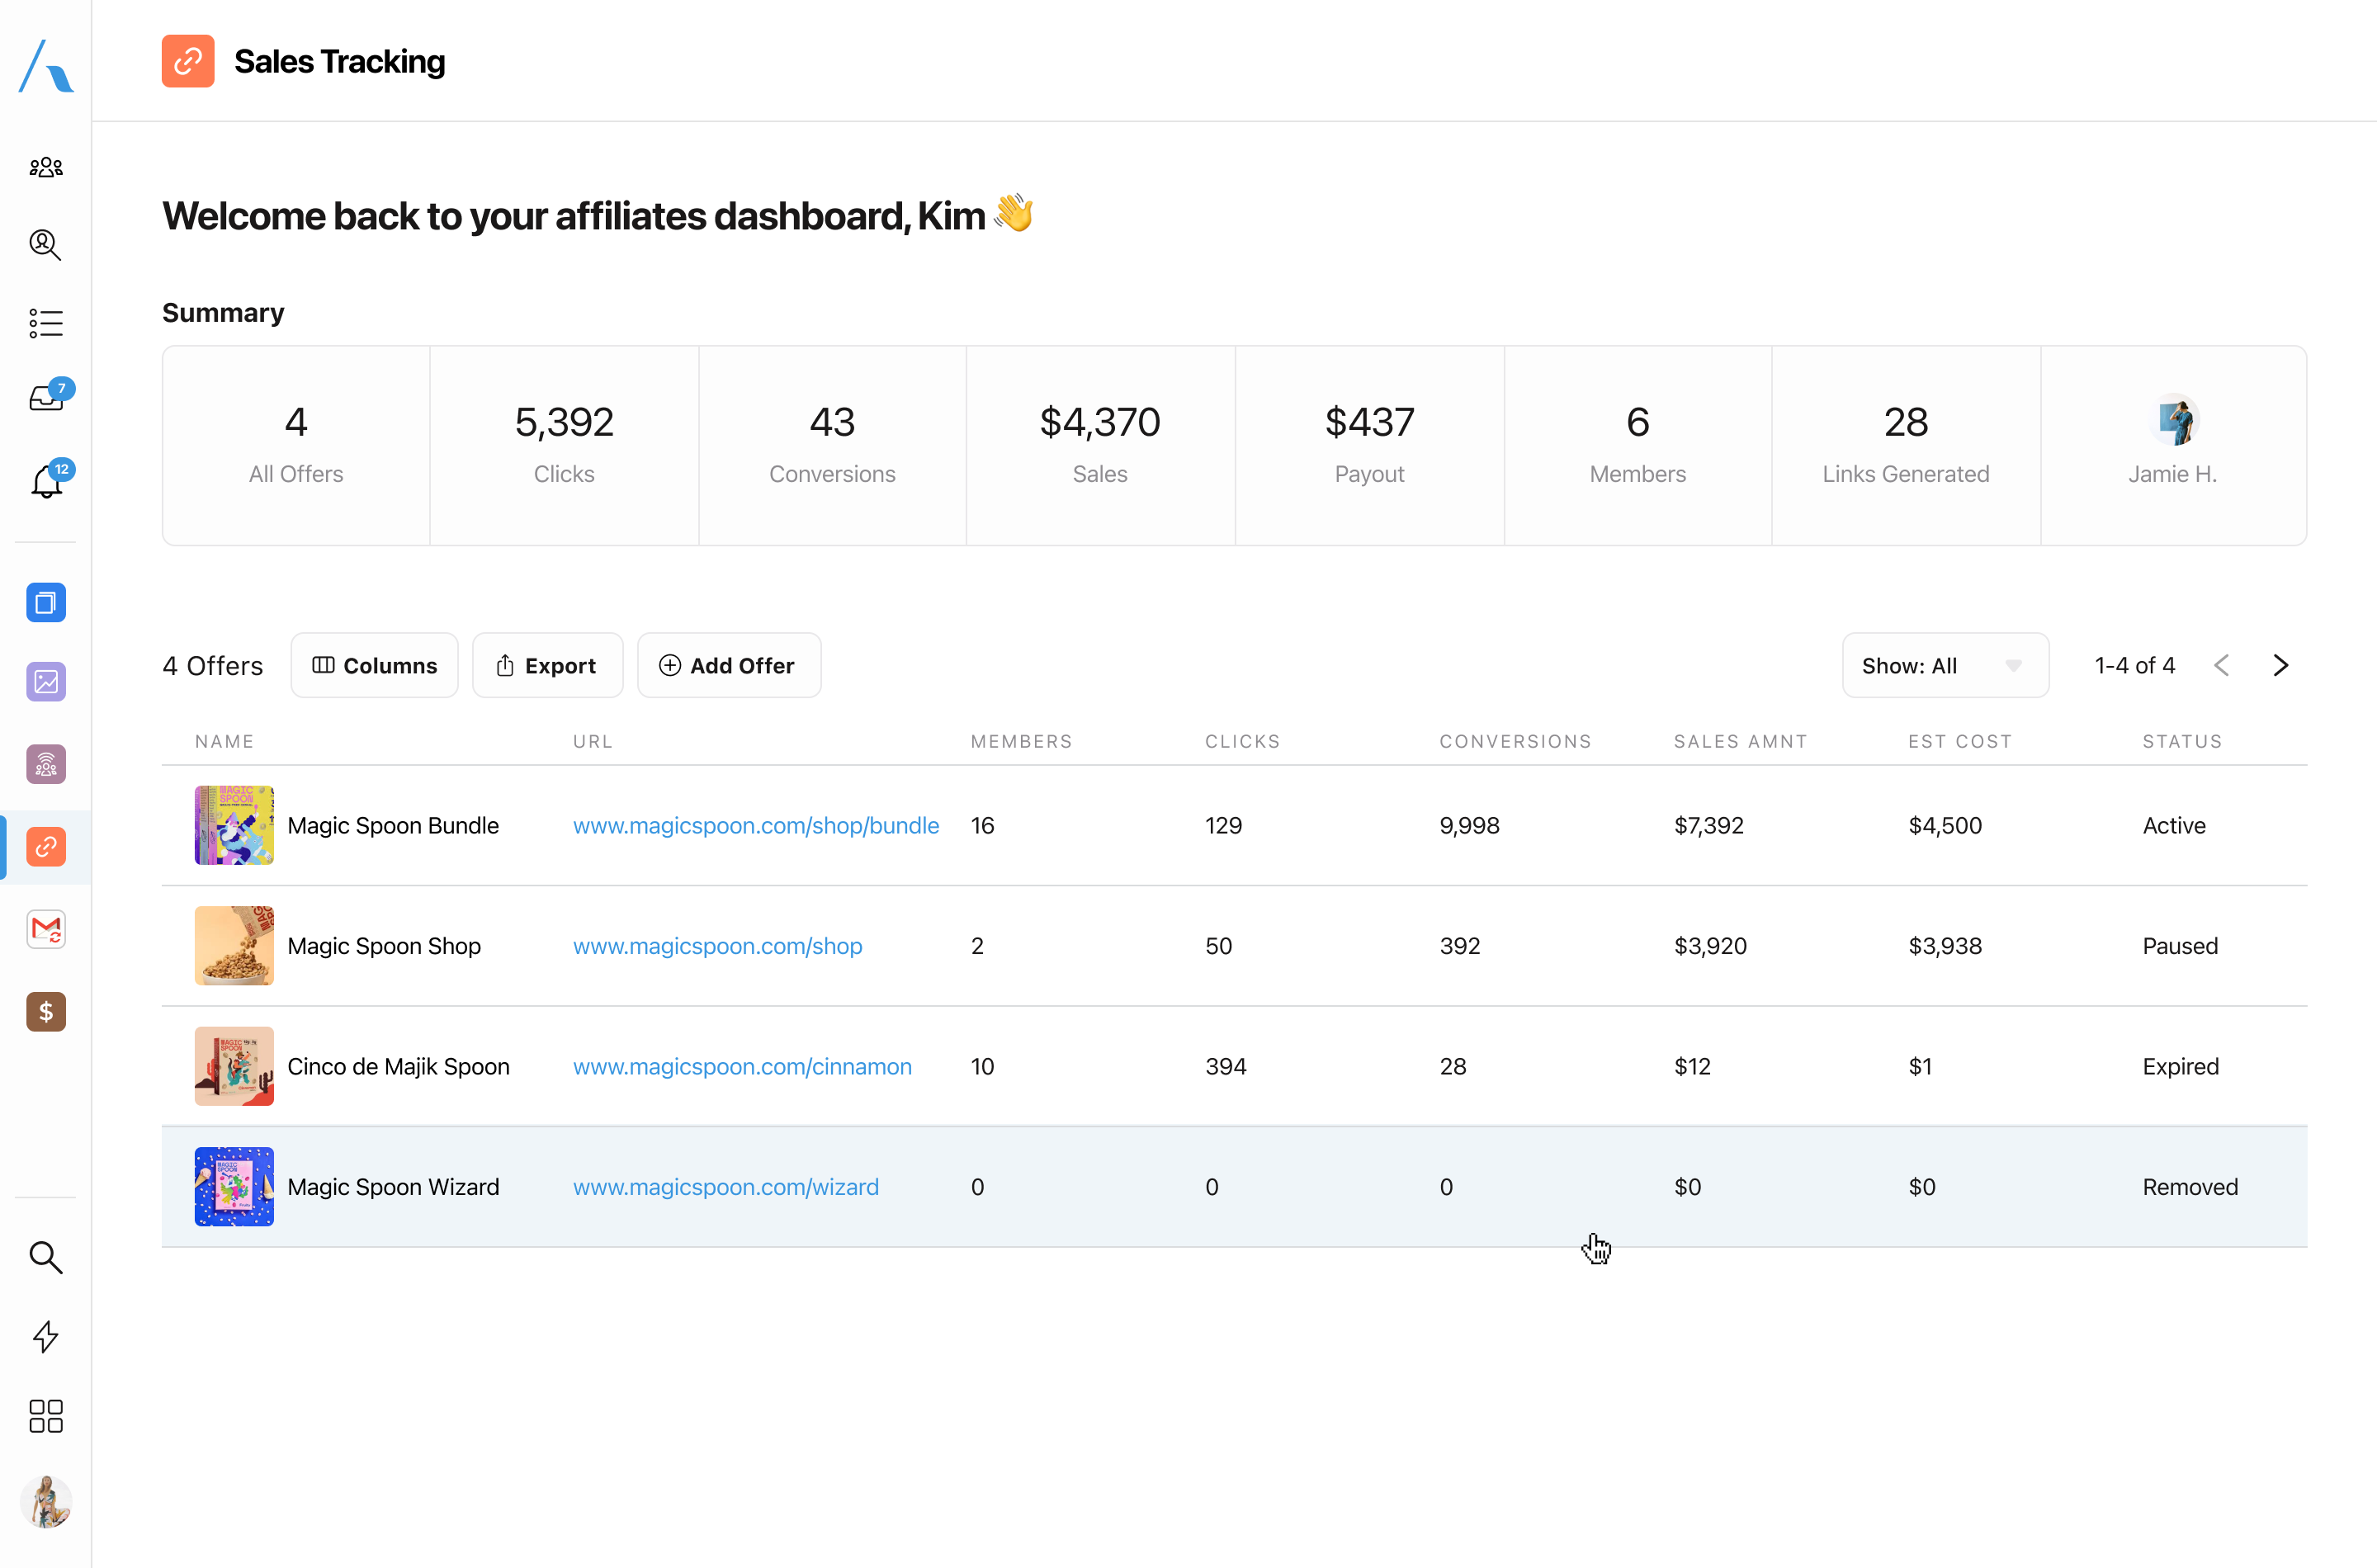This screenshot has width=2377, height=1568.
Task: Open inbox icon with 7 badge
Action: (46, 398)
